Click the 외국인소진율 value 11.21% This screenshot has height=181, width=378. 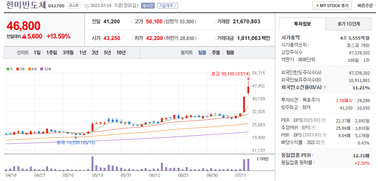[x=361, y=87]
